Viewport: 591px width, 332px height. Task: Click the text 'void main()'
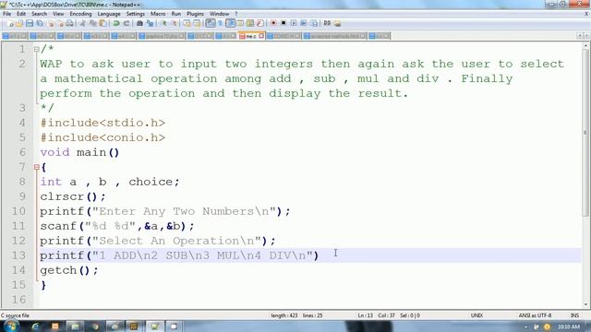pos(79,152)
